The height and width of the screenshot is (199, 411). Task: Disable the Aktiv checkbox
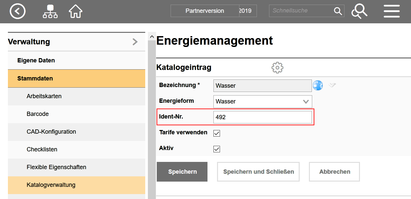(216, 149)
